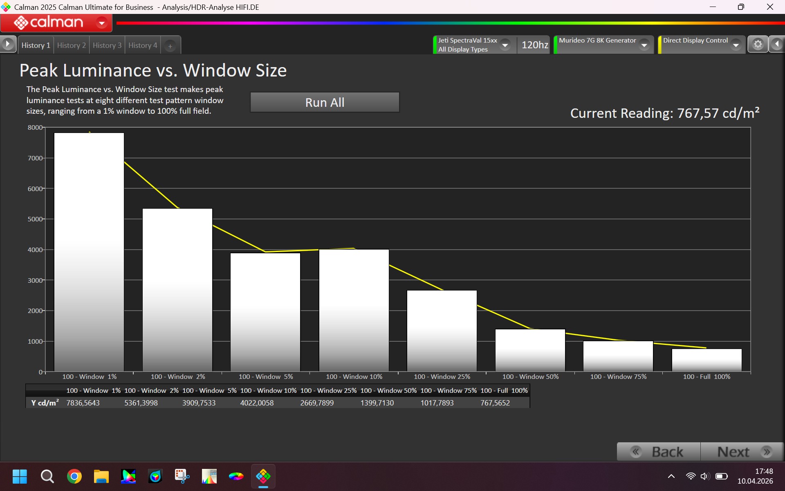This screenshot has height=491, width=785.
Task: Open the Snipping Tool from taskbar
Action: pos(182,476)
